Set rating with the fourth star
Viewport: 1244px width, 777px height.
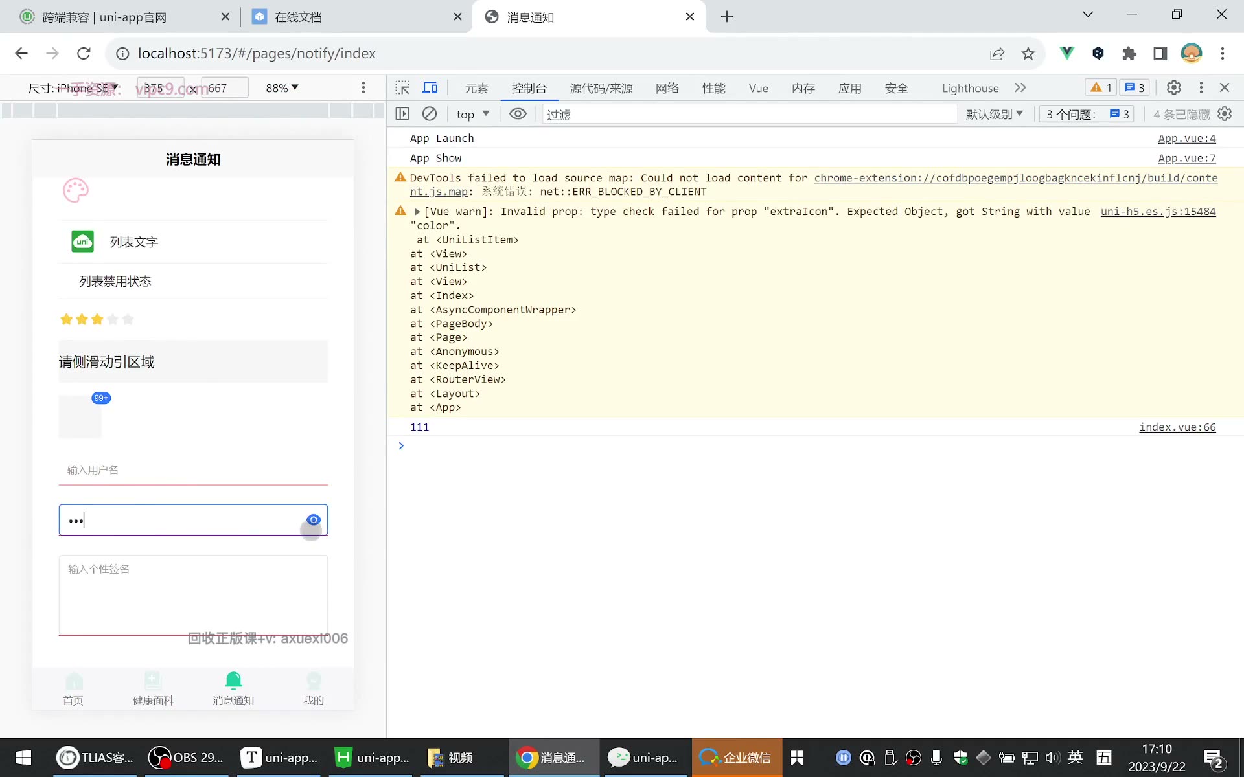click(113, 319)
